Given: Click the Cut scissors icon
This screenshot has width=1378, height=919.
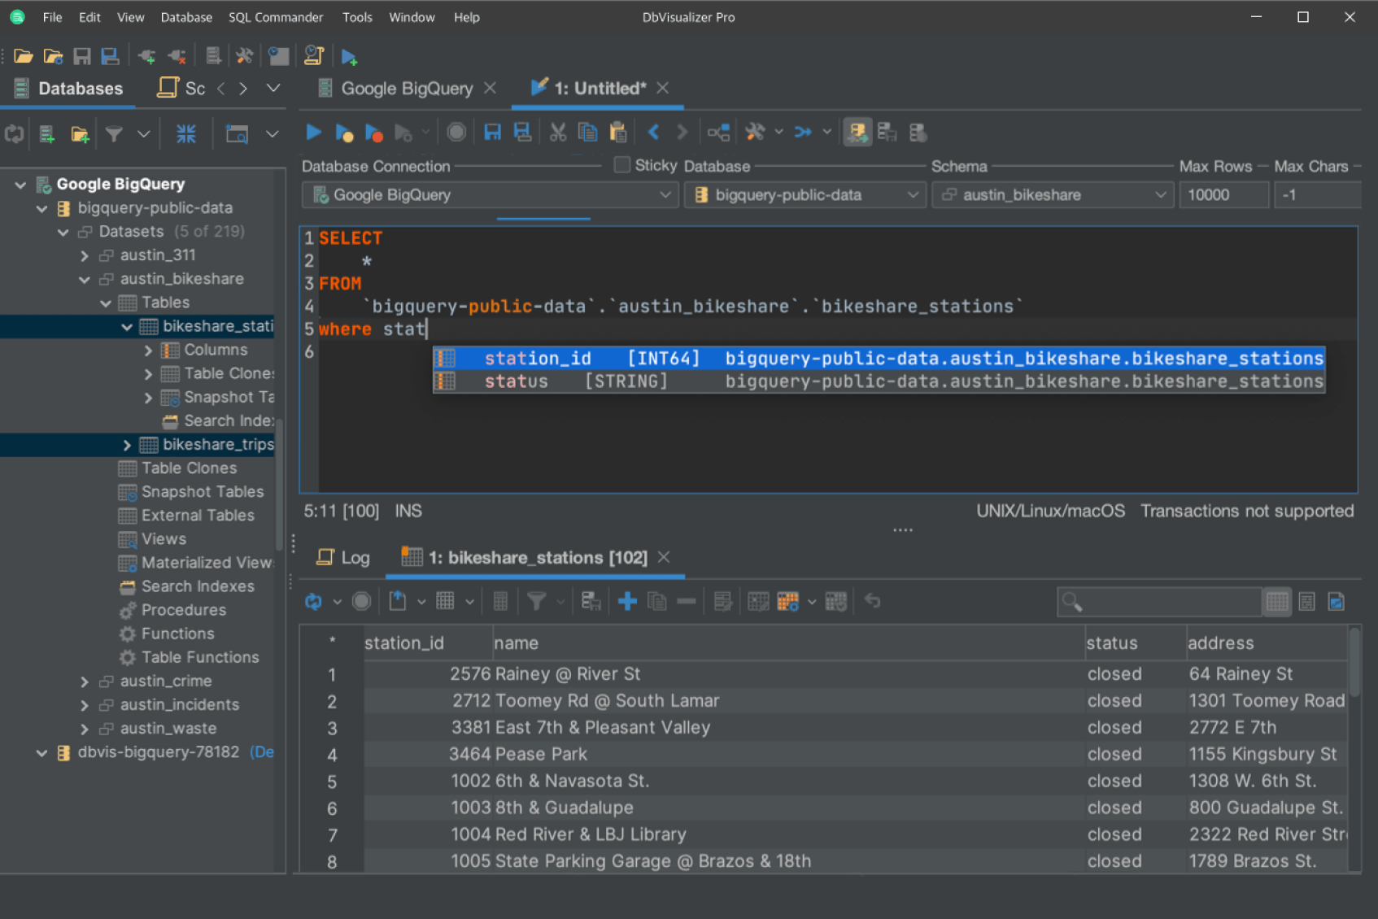Looking at the screenshot, I should point(557,132).
